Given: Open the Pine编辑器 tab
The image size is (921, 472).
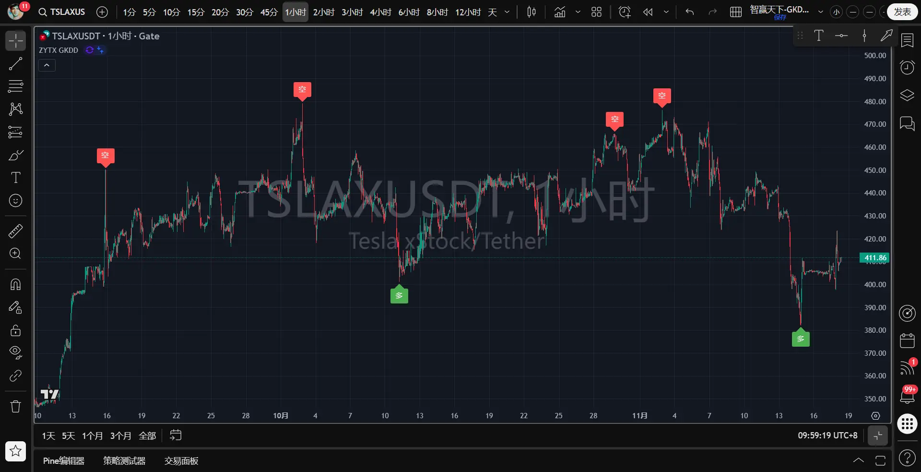Looking at the screenshot, I should click(64, 461).
